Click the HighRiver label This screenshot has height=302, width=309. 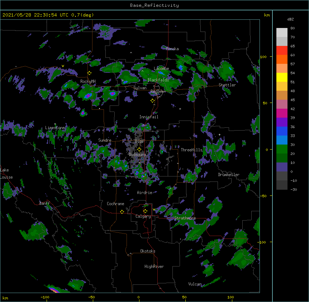154,266
